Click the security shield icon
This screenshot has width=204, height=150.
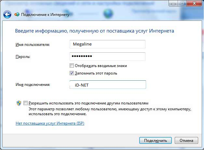click(19, 103)
